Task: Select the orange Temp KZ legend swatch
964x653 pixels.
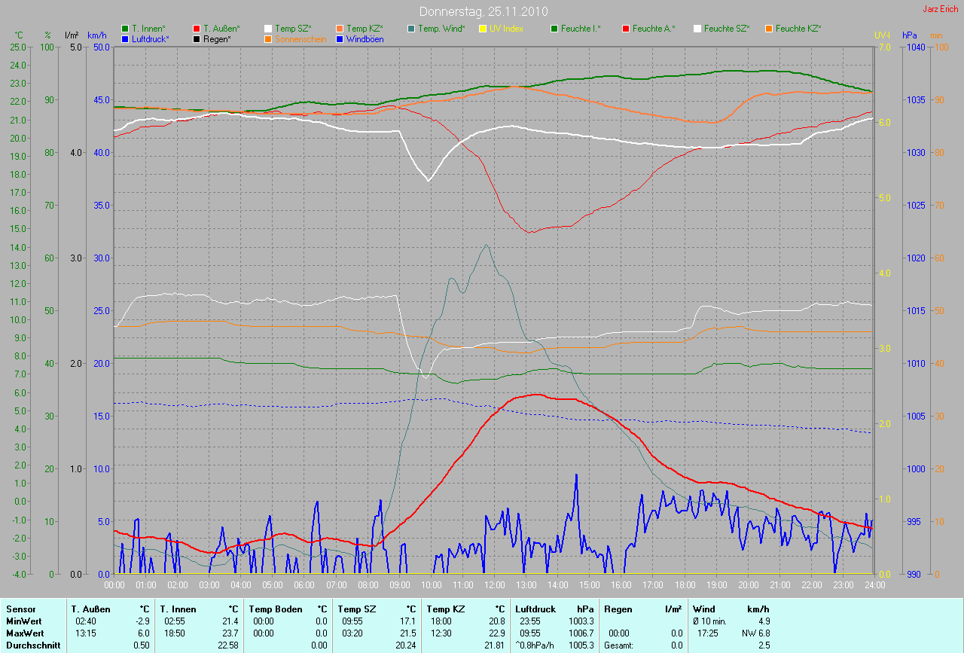Action: pos(340,29)
